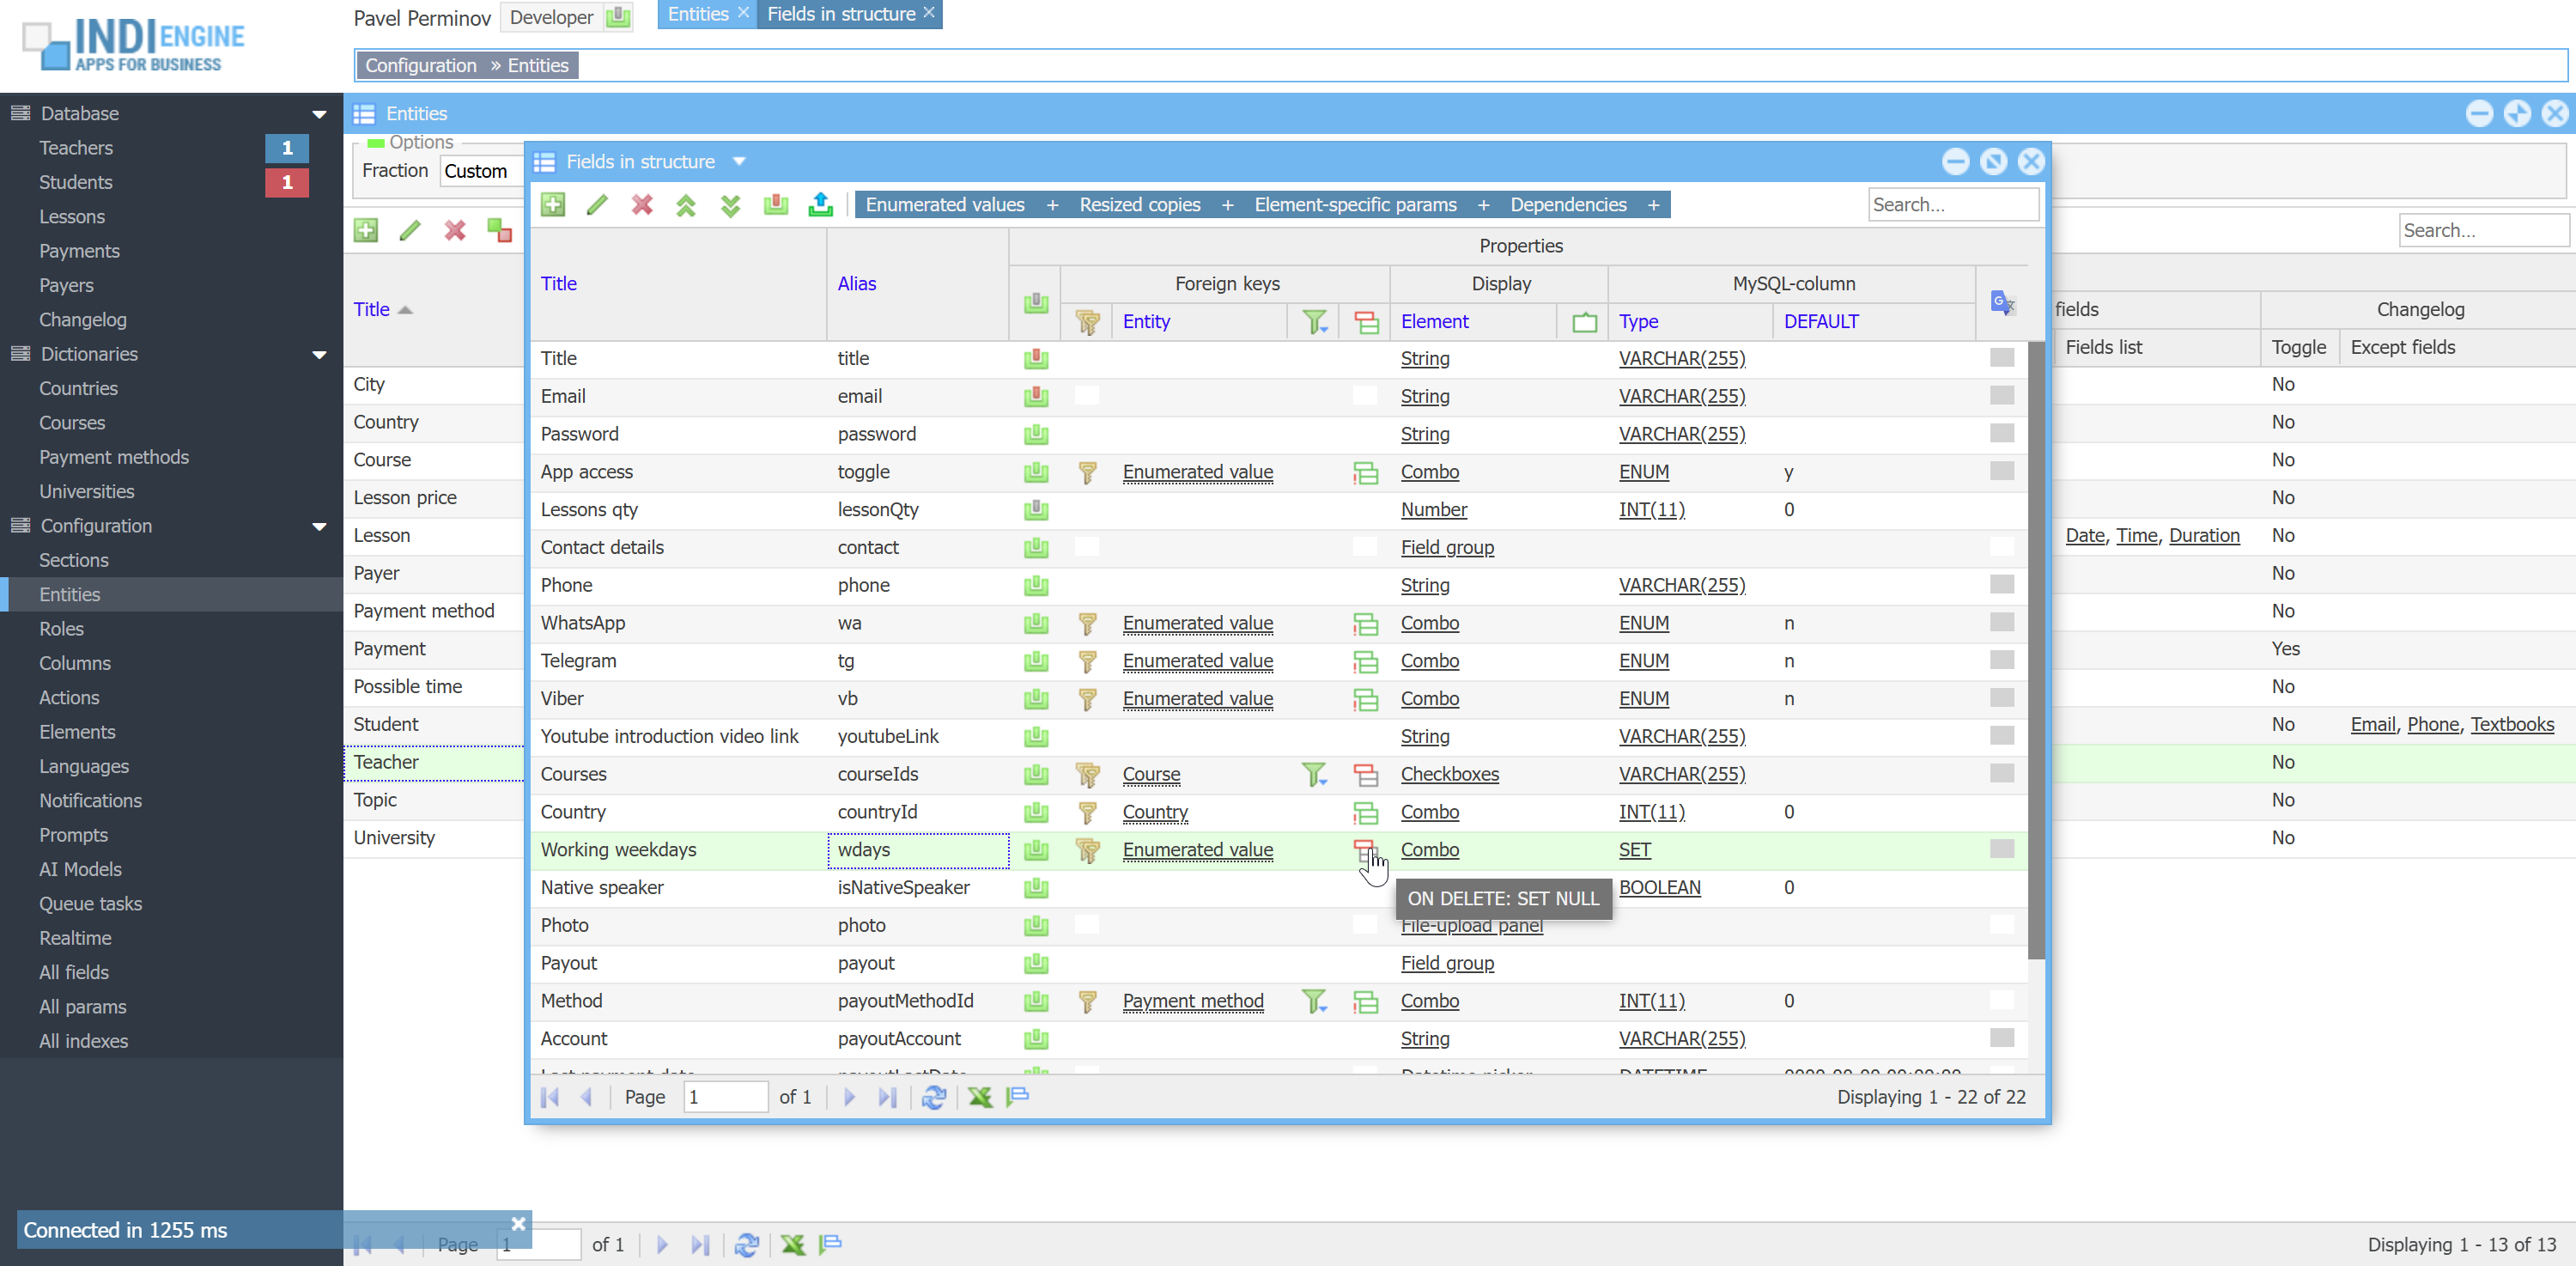Toggle the grey square in the Working weekdays row
This screenshot has width=2576, height=1266.
2001,849
